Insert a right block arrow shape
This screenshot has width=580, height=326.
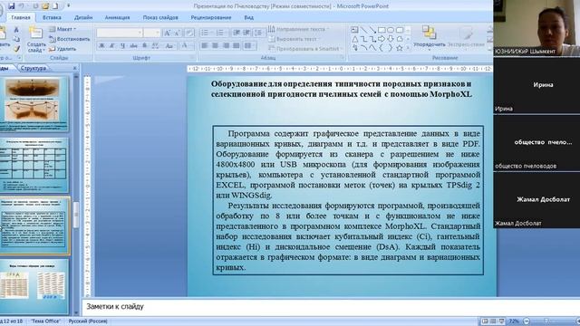[x=382, y=39]
